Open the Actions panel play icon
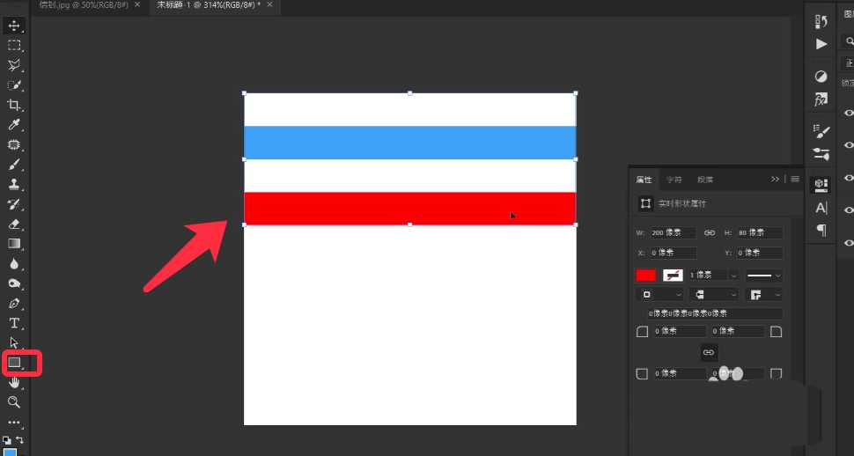Image resolution: width=854 pixels, height=456 pixels. tap(821, 44)
